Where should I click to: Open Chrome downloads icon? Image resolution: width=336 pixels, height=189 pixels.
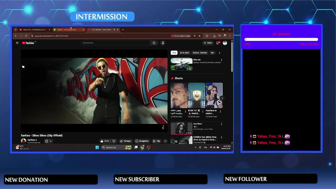214,36
